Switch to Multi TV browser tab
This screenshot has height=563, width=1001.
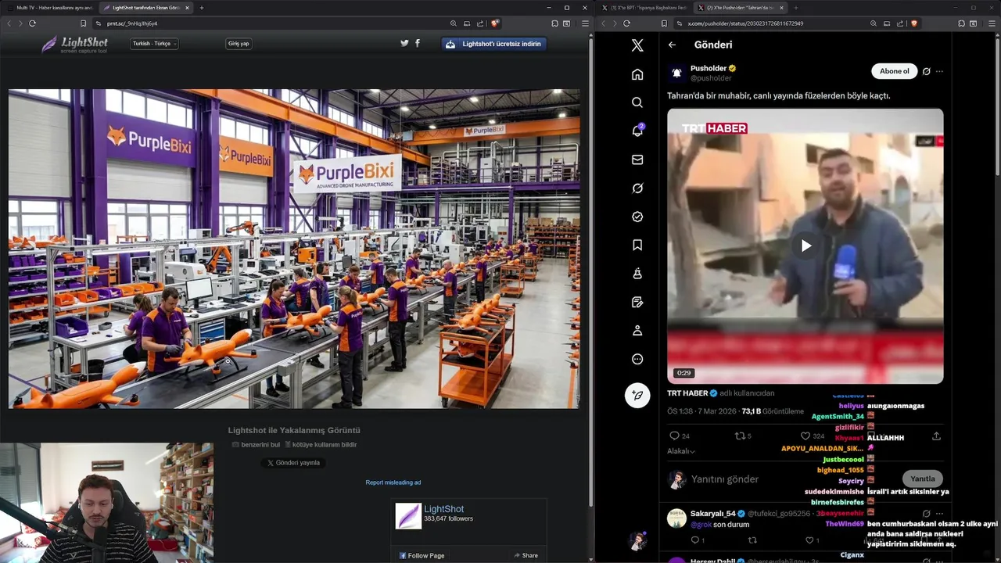(49, 8)
